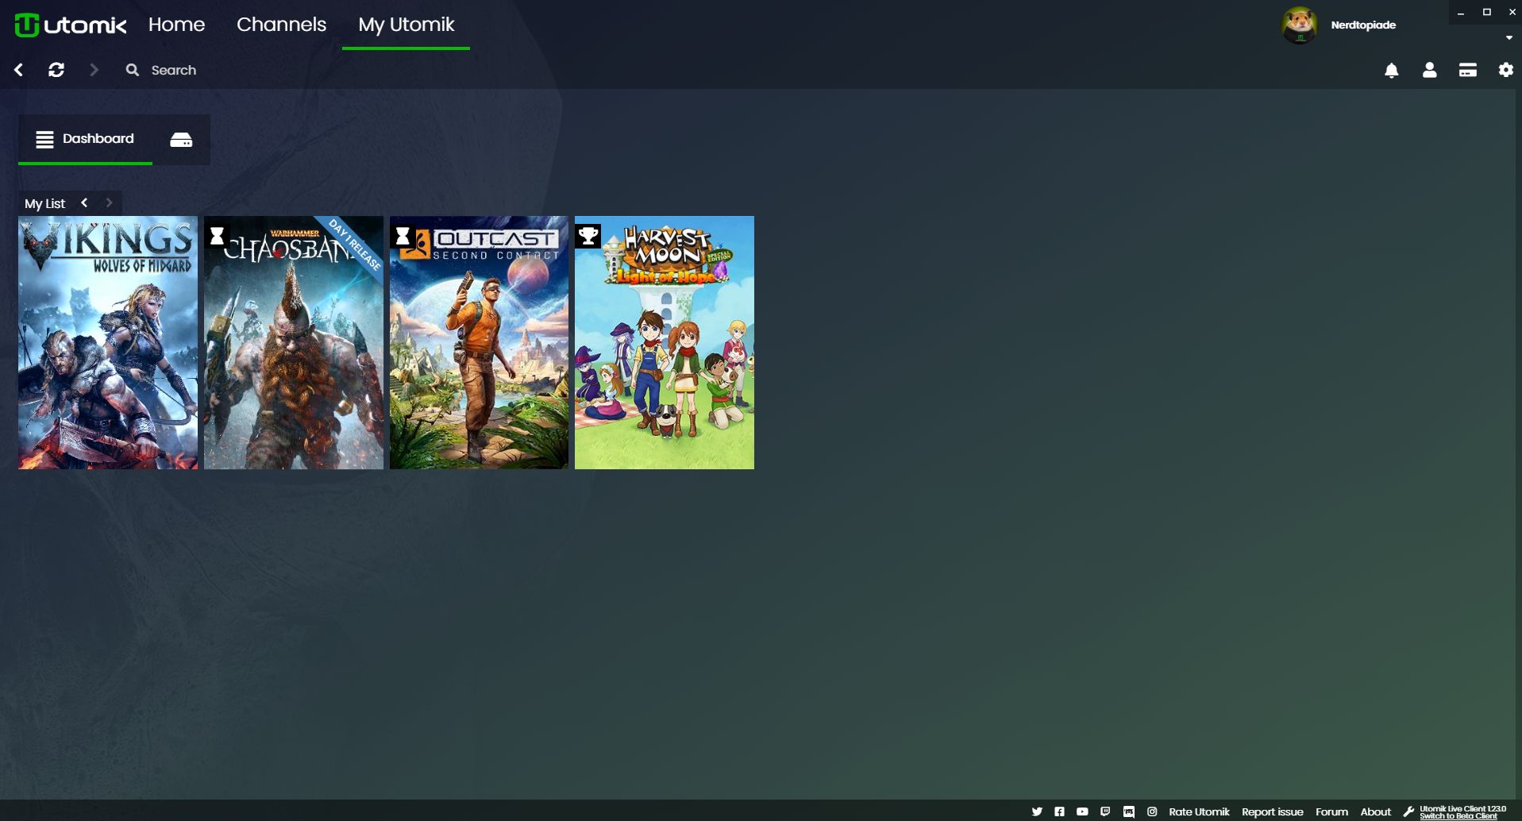Open Utomik Twitch channel
This screenshot has width=1522, height=821.
pos(1105,811)
